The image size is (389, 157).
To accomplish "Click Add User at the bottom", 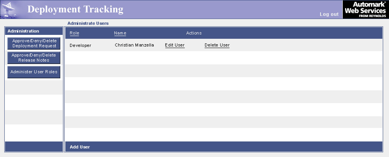I will pos(80,147).
